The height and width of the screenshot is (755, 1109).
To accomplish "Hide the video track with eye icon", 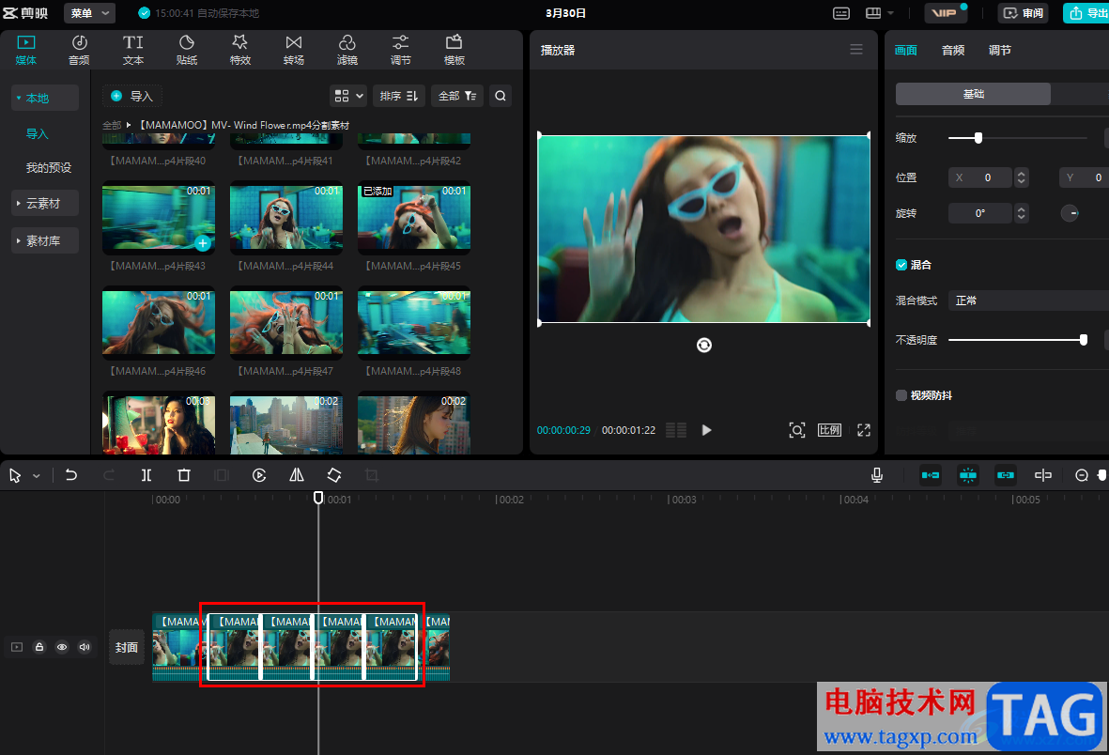I will pyautogui.click(x=62, y=647).
